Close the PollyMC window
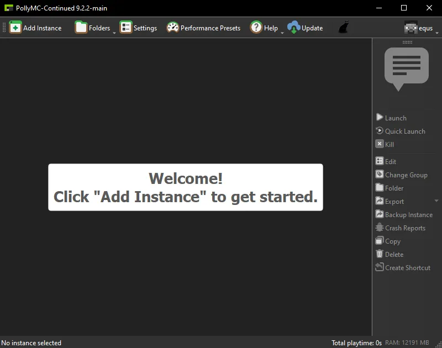This screenshot has width=442, height=348. (429, 8)
